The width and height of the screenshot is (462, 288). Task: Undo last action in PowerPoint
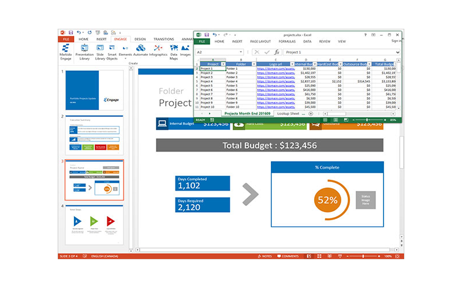click(x=79, y=33)
